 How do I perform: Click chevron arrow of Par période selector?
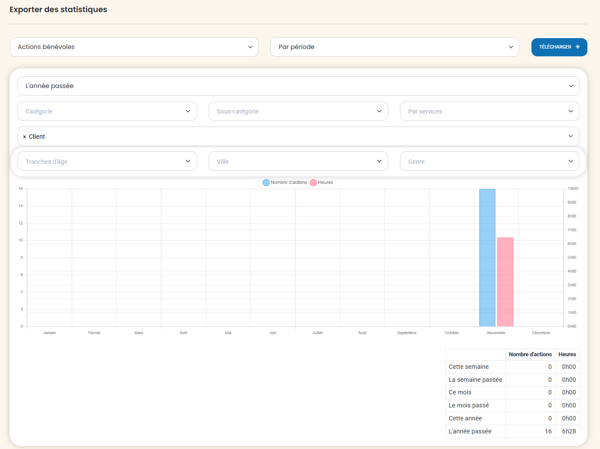[511, 47]
